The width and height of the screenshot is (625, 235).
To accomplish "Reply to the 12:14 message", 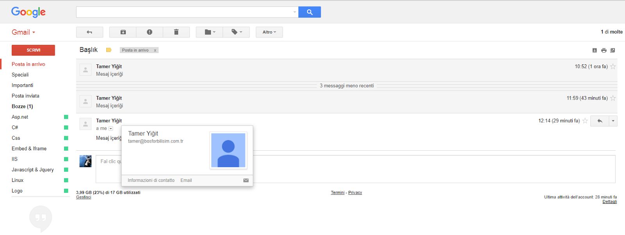I will [x=600, y=121].
